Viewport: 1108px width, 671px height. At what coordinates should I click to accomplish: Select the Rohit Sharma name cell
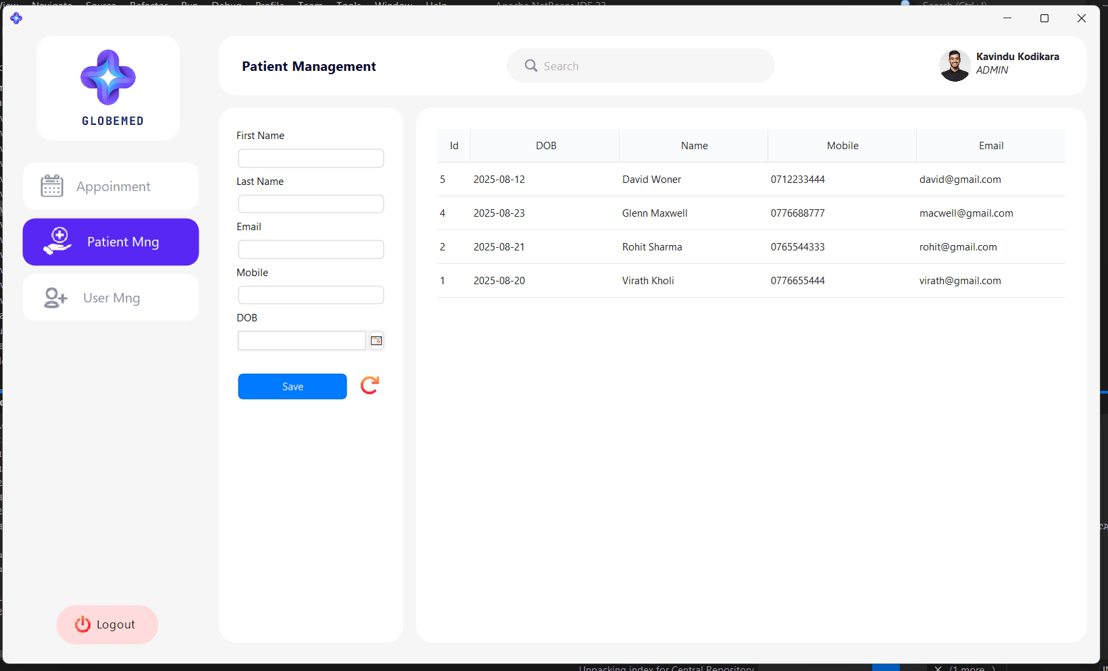point(652,247)
